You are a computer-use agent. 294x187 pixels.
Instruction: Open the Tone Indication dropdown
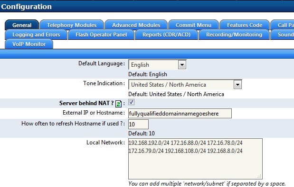pyautogui.click(x=185, y=85)
